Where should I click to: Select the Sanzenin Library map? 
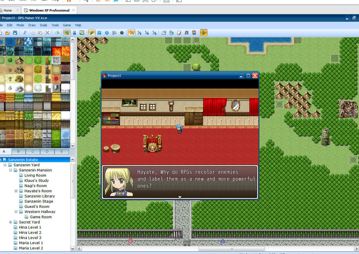pyautogui.click(x=39, y=196)
